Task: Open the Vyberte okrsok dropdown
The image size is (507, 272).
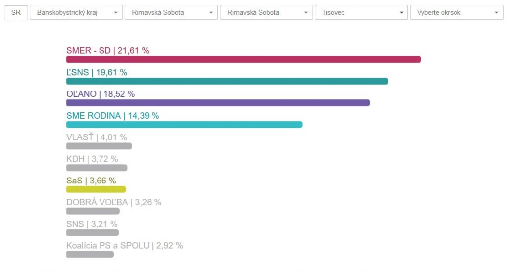Action: click(456, 12)
